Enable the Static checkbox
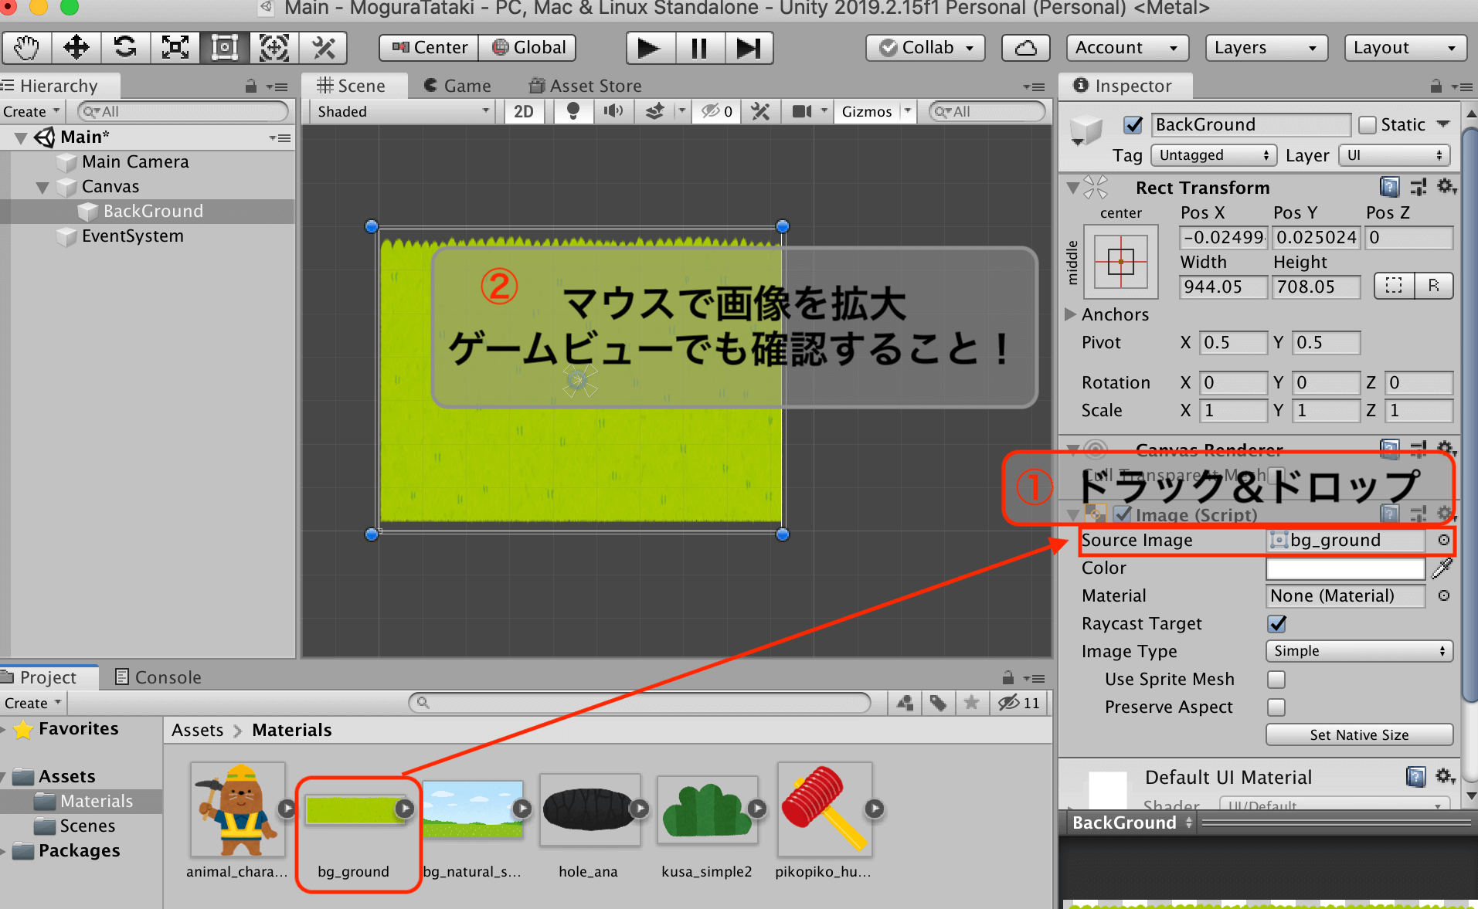This screenshot has height=909, width=1478. pyautogui.click(x=1368, y=124)
